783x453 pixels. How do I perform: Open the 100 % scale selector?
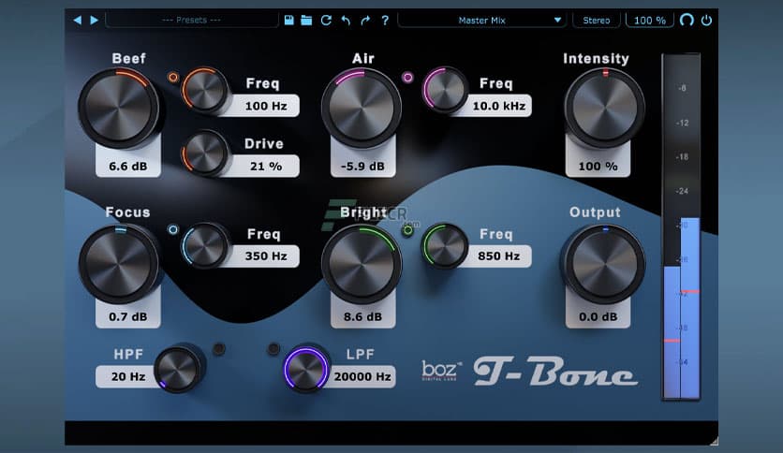tap(649, 20)
